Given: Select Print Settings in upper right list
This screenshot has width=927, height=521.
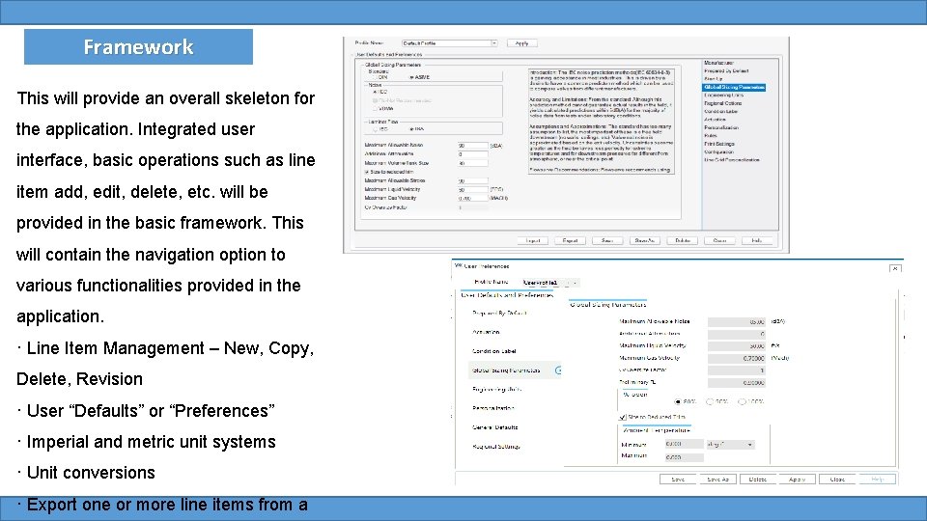Looking at the screenshot, I should pyautogui.click(x=719, y=144).
